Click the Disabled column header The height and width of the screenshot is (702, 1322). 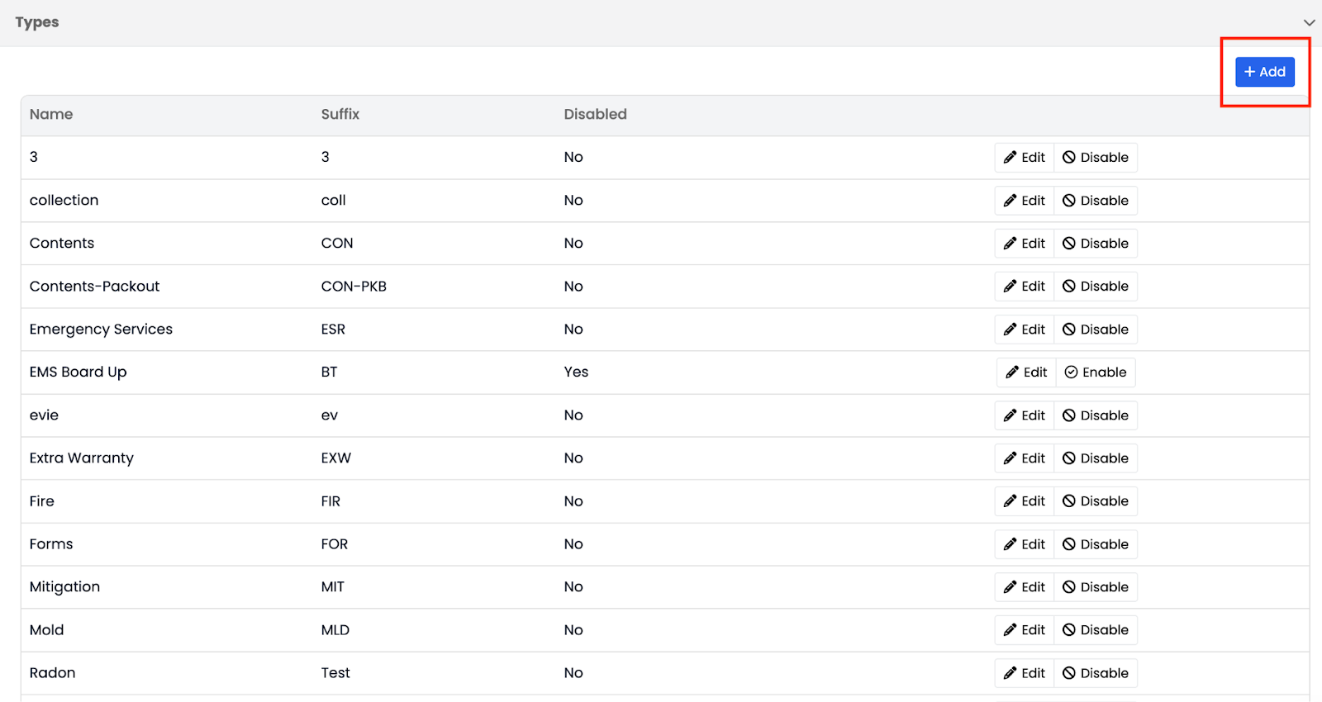[x=595, y=115]
